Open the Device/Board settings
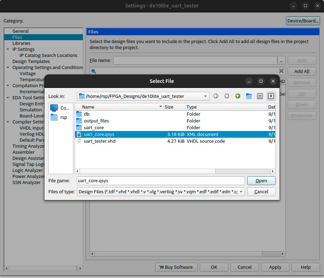This screenshot has height=278, width=324. click(x=303, y=21)
